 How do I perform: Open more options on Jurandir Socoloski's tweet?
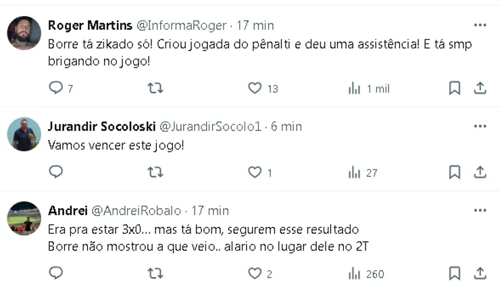480,126
